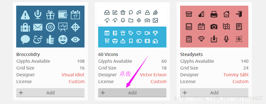The image size is (266, 104).
Task: Add the Steadysets icon set
Action: (x=214, y=92)
